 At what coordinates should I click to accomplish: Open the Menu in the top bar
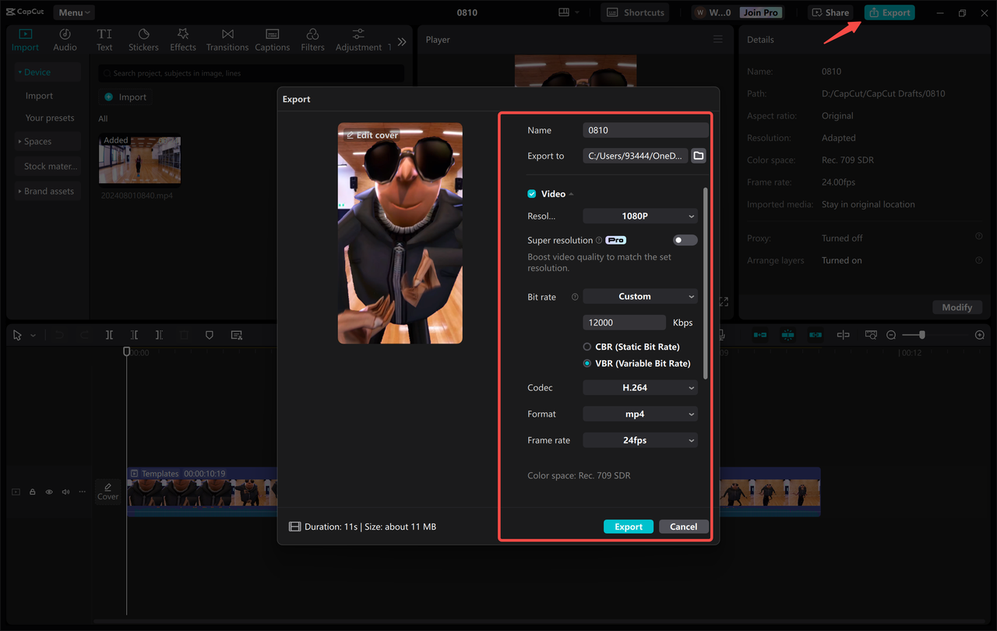73,12
